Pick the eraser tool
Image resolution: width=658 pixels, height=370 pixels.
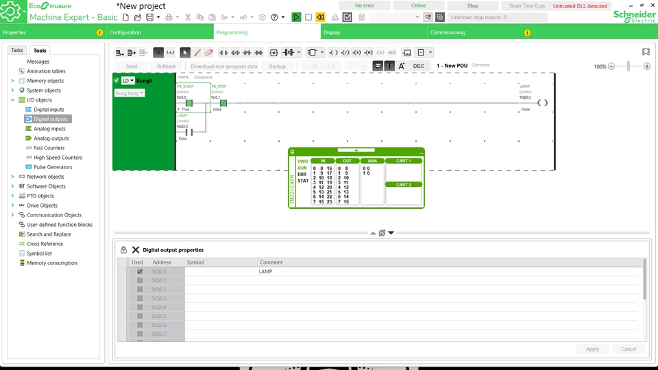208,53
